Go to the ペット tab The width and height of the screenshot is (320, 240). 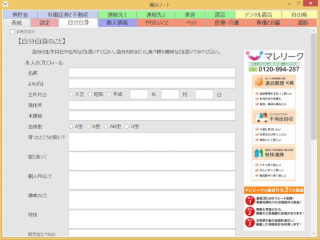pyautogui.click(x=192, y=23)
